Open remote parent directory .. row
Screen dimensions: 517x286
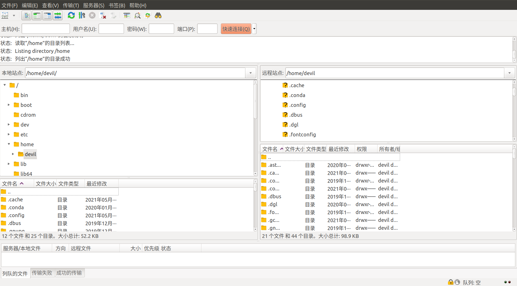330,157
